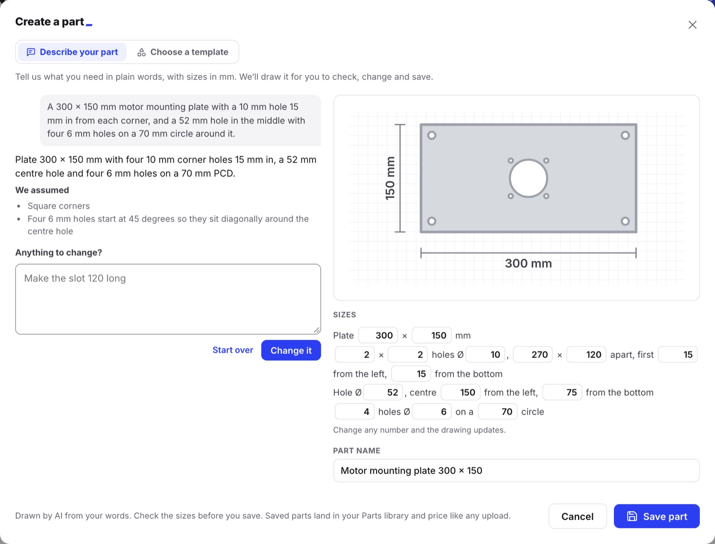The height and width of the screenshot is (544, 715).
Task: Click the Part name input field
Action: coord(516,471)
